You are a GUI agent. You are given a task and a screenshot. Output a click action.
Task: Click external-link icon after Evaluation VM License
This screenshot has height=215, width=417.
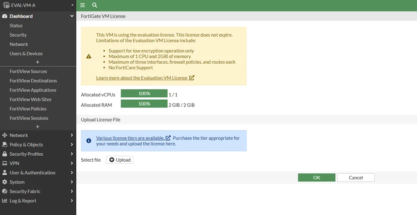pyautogui.click(x=192, y=78)
